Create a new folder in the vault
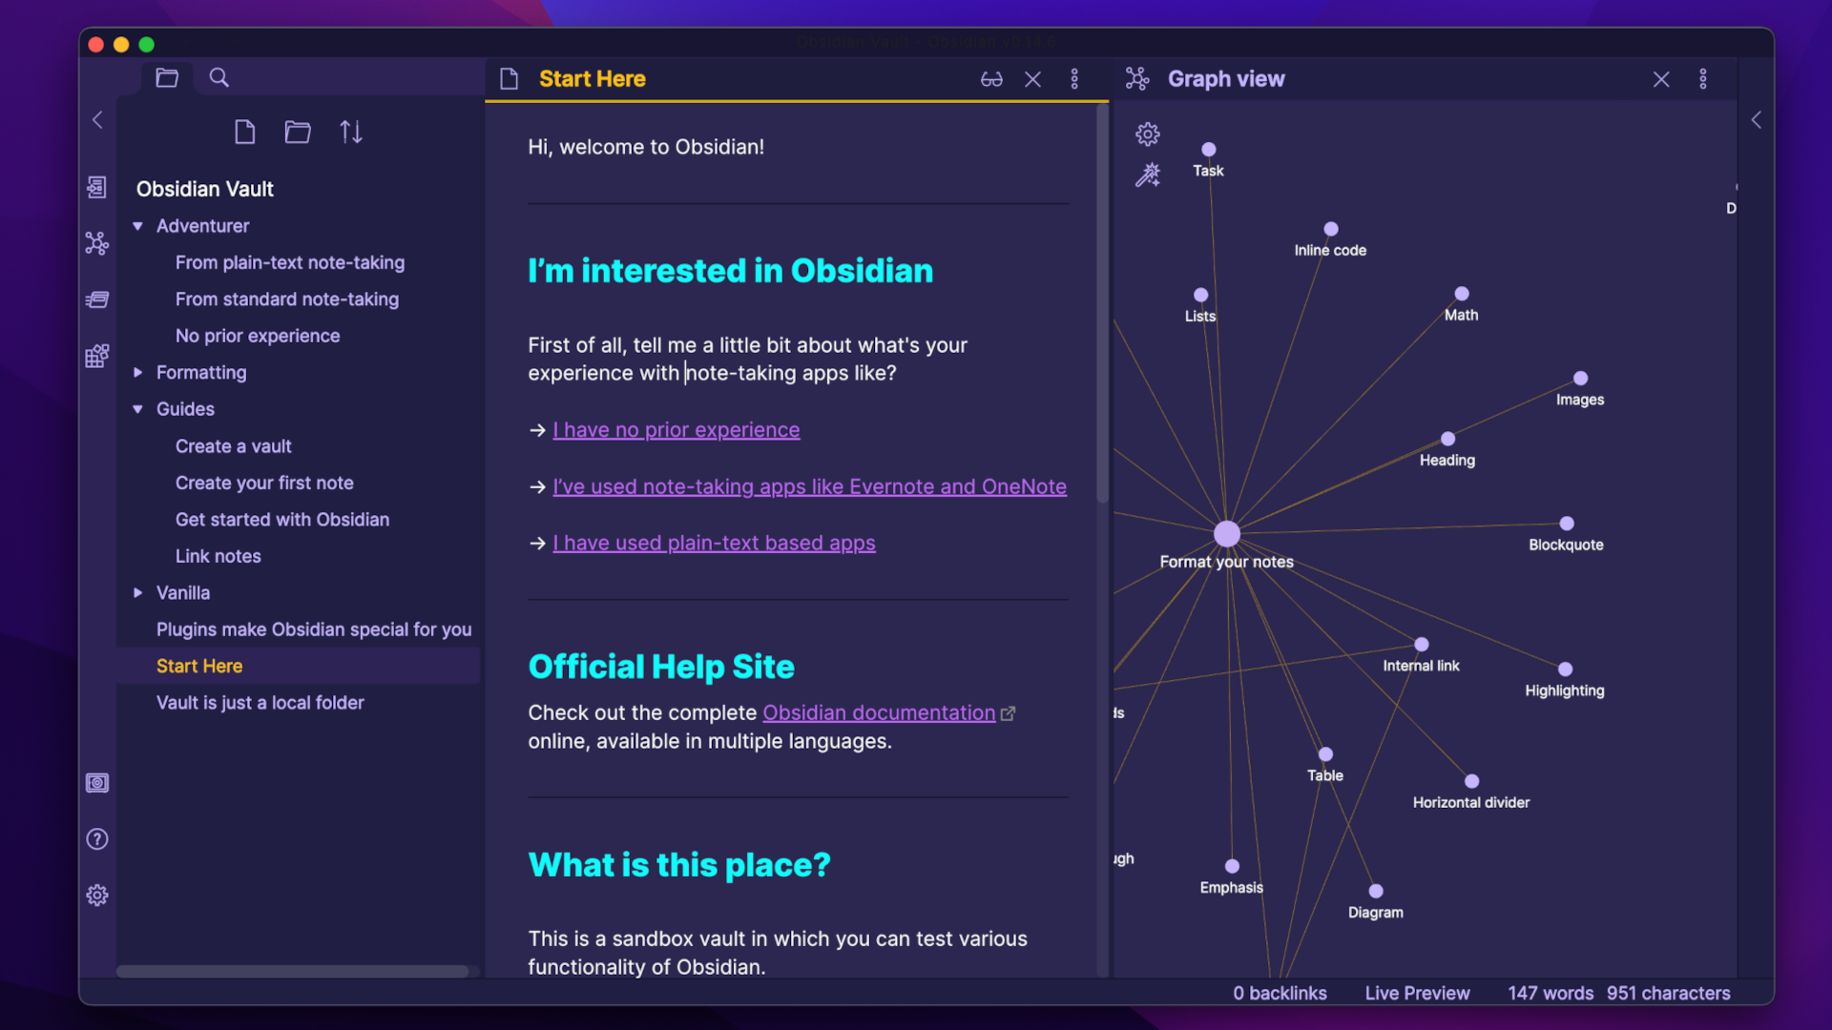This screenshot has height=1030, width=1832. [297, 132]
